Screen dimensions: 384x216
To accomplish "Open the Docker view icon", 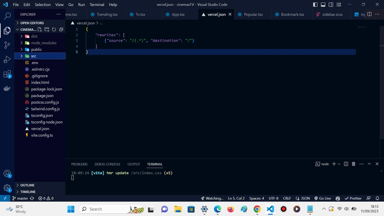I will 7,88.
